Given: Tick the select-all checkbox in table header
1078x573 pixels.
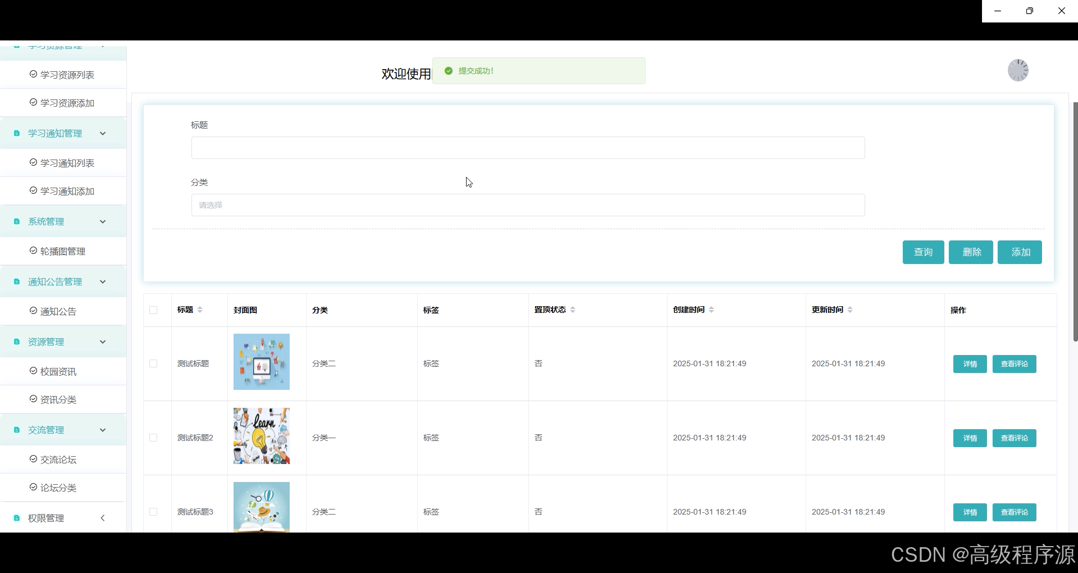Looking at the screenshot, I should 153,310.
